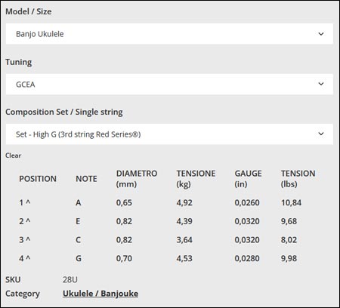Click the TENSIONE (kg) column header
This screenshot has width=340, height=308.
click(x=196, y=179)
